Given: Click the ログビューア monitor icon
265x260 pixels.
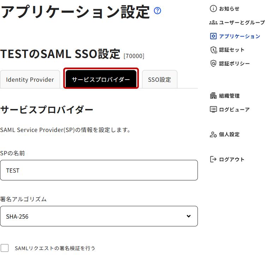Looking at the screenshot, I should (213, 109).
